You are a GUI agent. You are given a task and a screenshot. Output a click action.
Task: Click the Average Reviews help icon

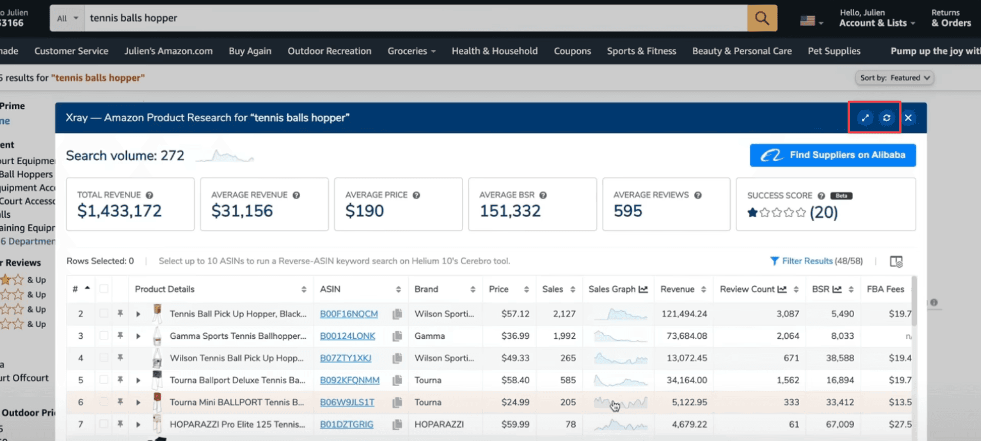pyautogui.click(x=698, y=195)
